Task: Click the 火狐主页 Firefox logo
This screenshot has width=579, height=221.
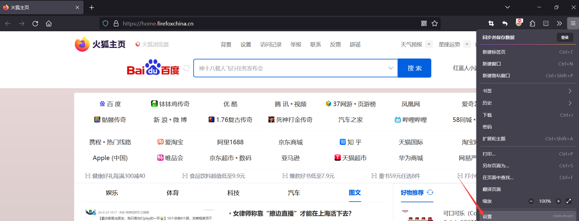Action: (100, 44)
